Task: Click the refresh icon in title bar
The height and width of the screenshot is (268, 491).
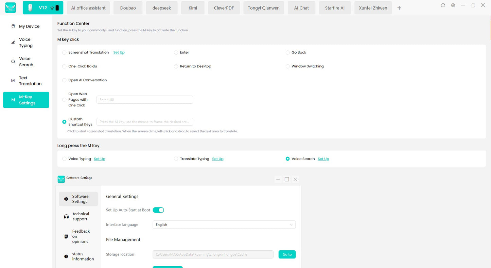Action: tap(443, 5)
